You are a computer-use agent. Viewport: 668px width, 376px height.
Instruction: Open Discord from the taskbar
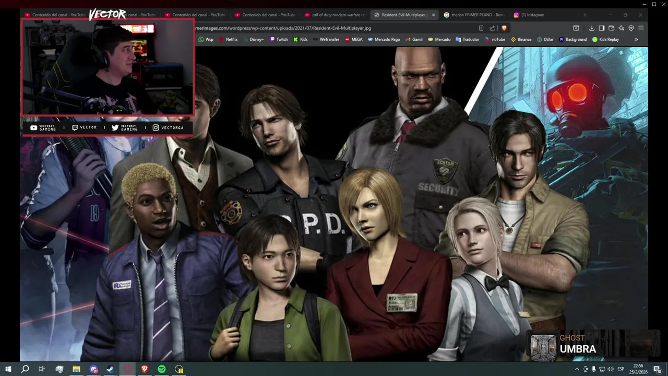[93, 369]
